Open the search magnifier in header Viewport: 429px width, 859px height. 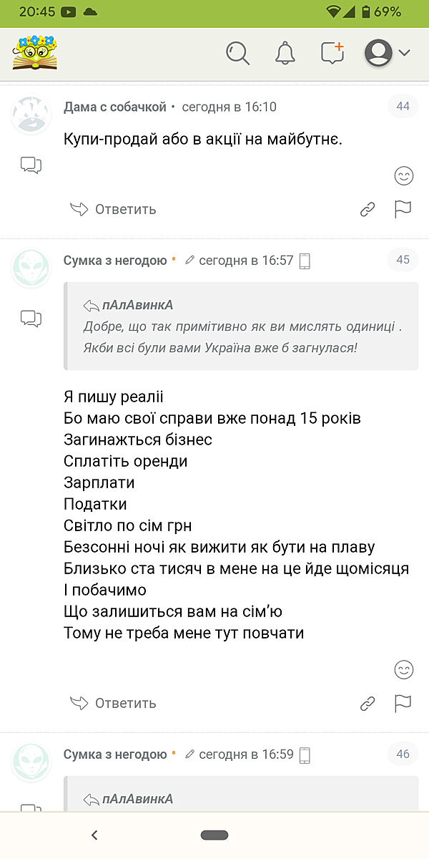(x=237, y=53)
